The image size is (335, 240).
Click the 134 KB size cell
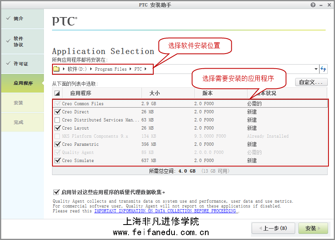pyautogui.click(x=149, y=136)
